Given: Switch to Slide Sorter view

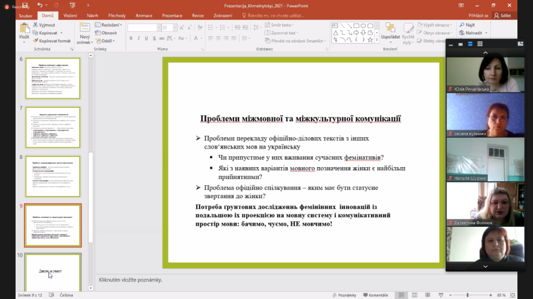Looking at the screenshot, I should (414, 295).
